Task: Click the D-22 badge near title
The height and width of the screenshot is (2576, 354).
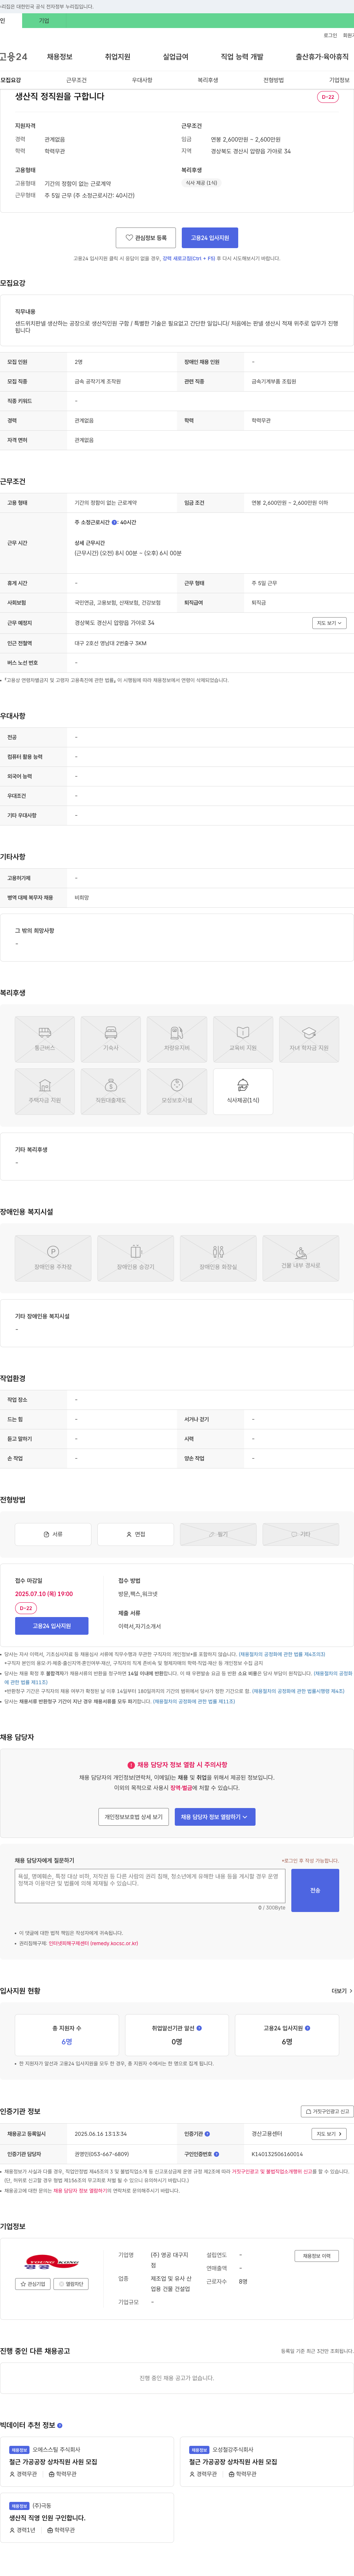Action: tap(327, 97)
